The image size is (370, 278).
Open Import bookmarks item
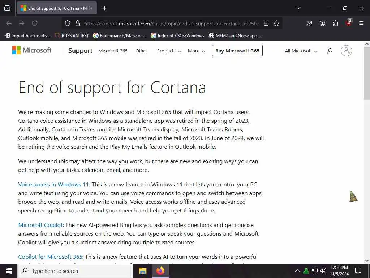point(27,36)
